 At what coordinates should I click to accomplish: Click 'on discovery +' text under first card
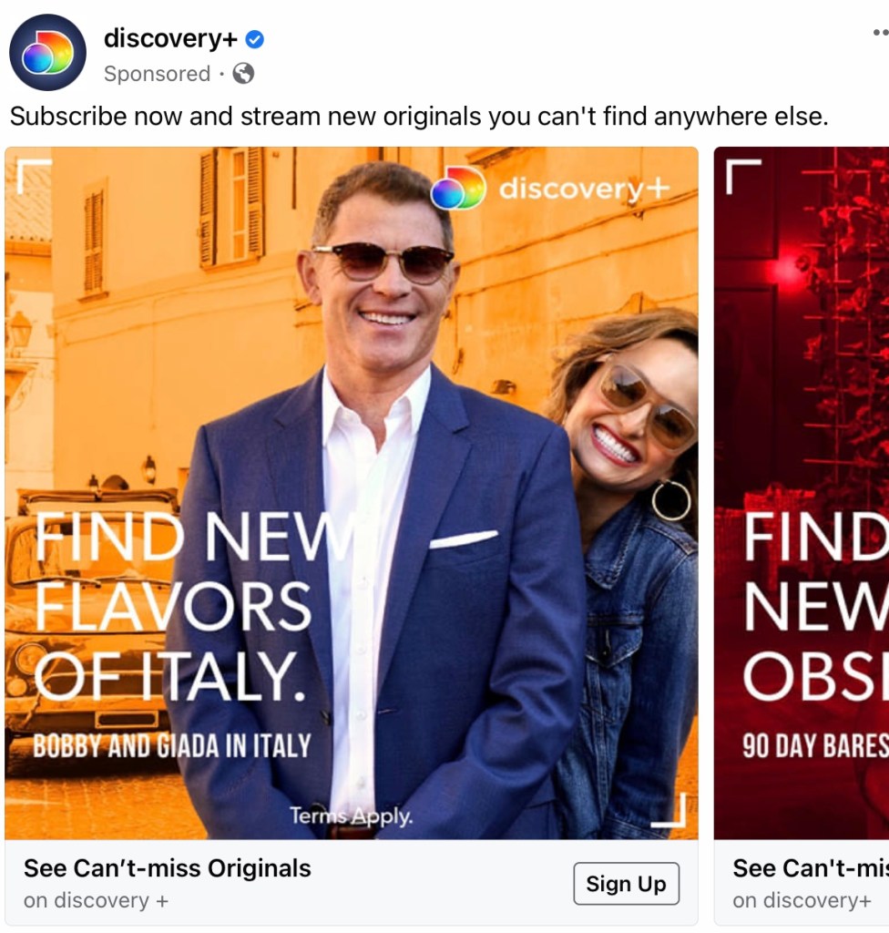click(x=96, y=900)
